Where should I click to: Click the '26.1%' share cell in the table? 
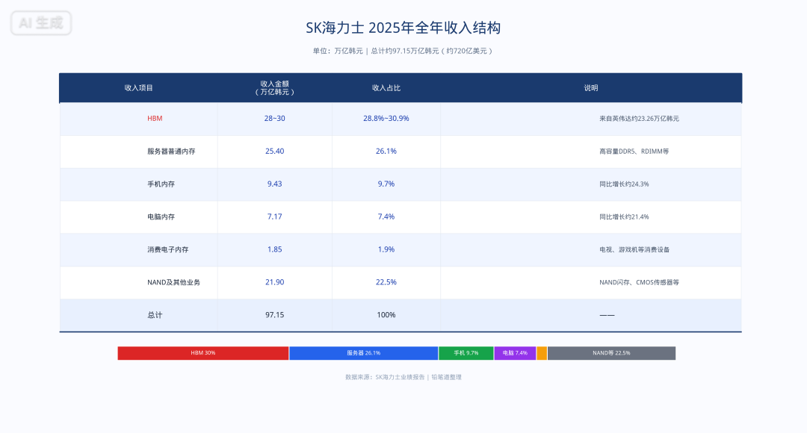point(386,152)
